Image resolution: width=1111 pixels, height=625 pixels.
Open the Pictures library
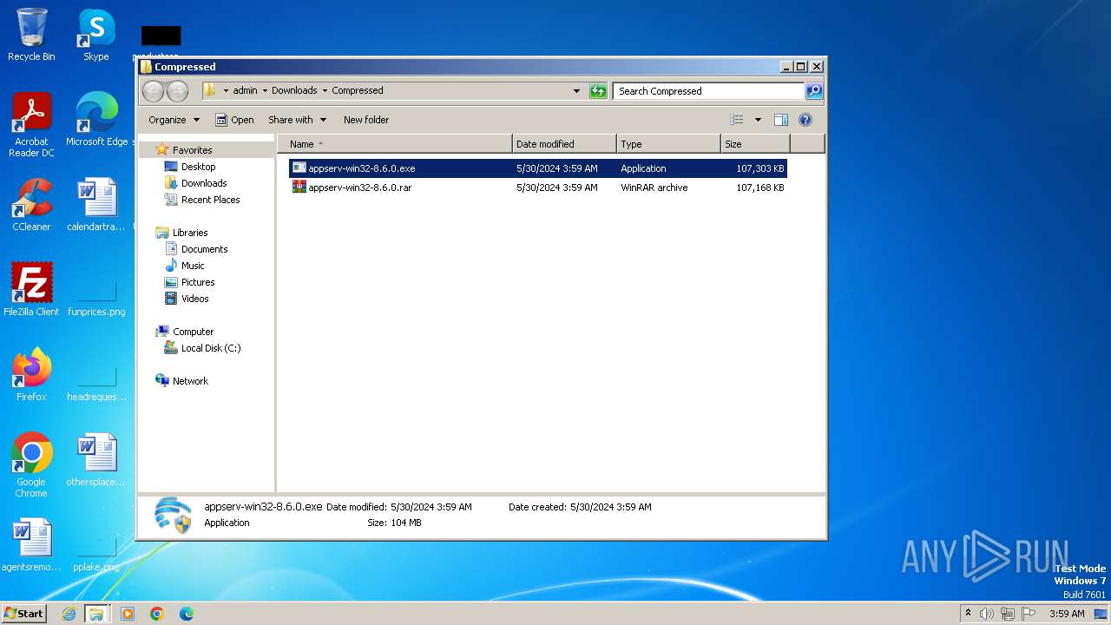point(198,282)
